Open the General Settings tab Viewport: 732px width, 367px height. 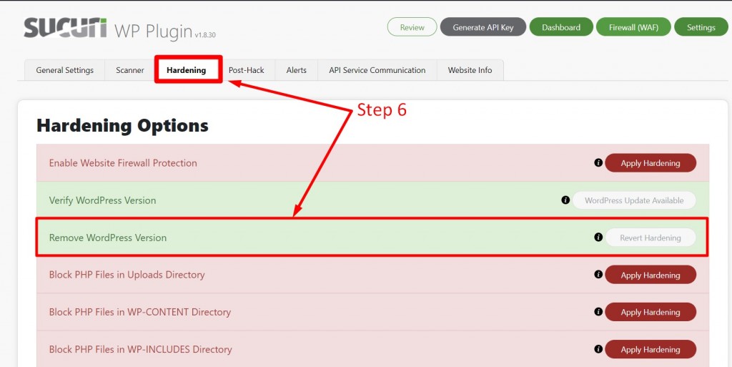(x=65, y=70)
